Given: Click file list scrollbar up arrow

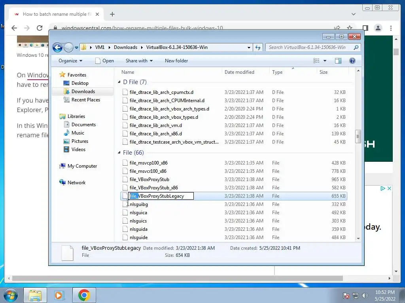Looking at the screenshot, I should [x=358, y=71].
